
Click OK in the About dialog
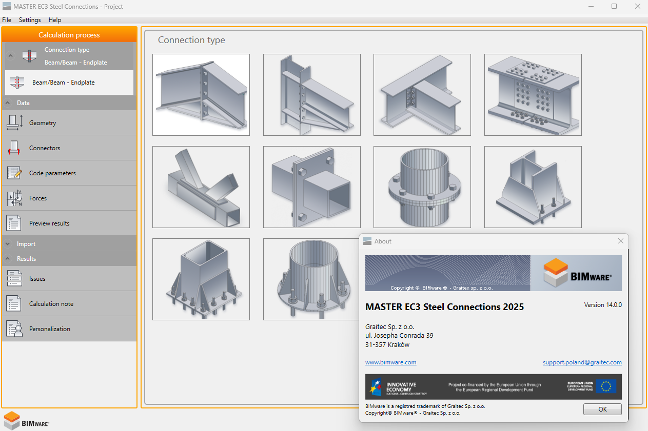pos(602,409)
